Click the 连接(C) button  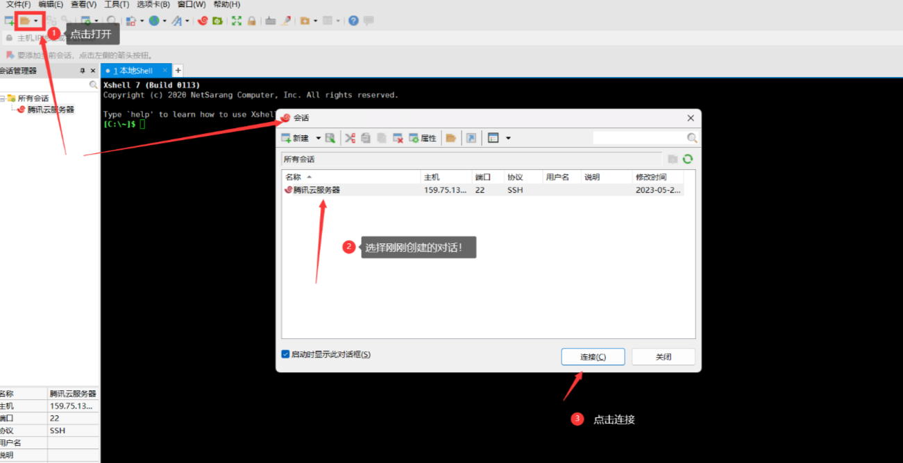pos(593,356)
